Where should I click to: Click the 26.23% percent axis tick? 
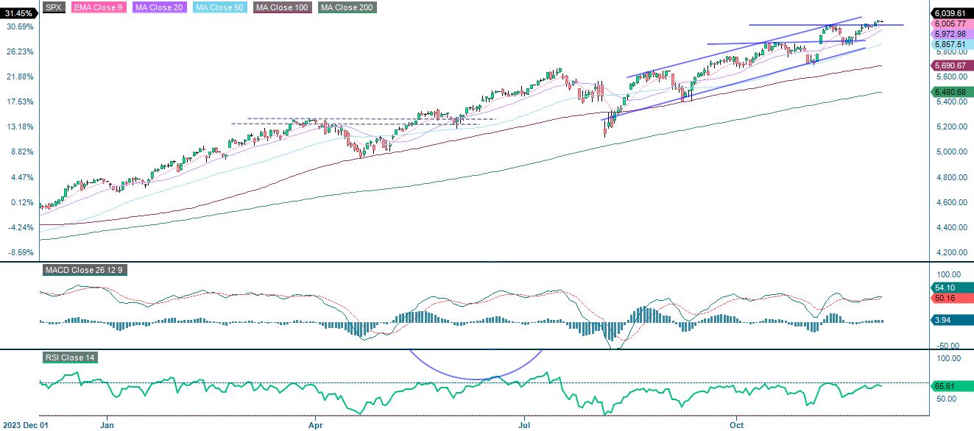(x=19, y=51)
